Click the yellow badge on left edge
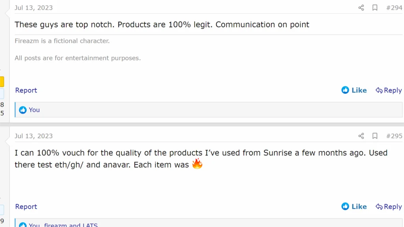This screenshot has height=227, width=404. tap(2, 82)
